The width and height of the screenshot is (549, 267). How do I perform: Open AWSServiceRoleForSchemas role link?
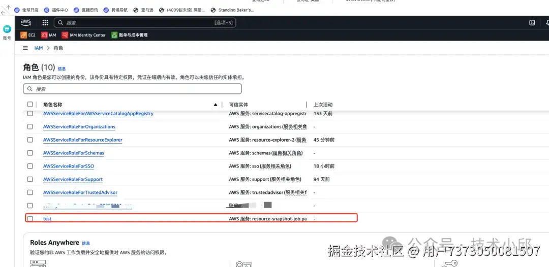coord(74,153)
